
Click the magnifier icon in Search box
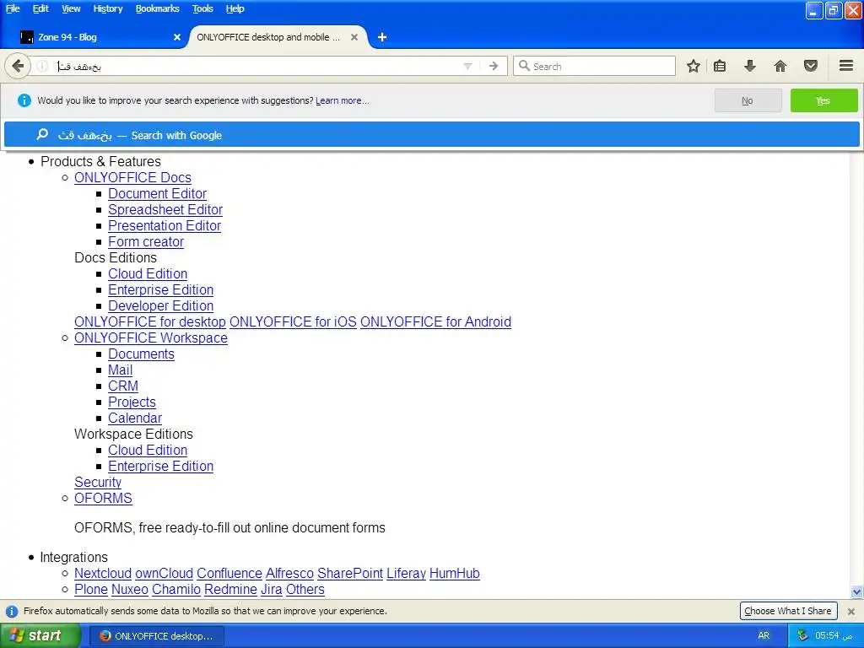(x=524, y=66)
